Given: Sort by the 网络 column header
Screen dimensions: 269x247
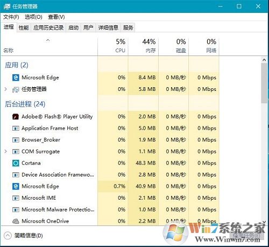Looking at the screenshot, I should 204,46.
